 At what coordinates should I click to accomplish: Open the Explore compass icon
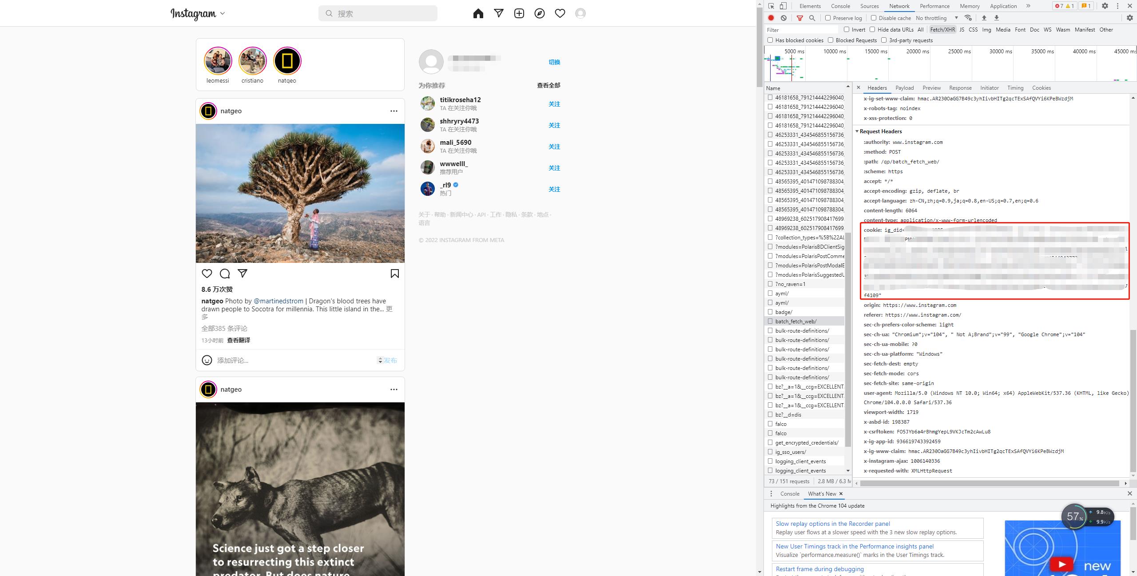coord(540,13)
